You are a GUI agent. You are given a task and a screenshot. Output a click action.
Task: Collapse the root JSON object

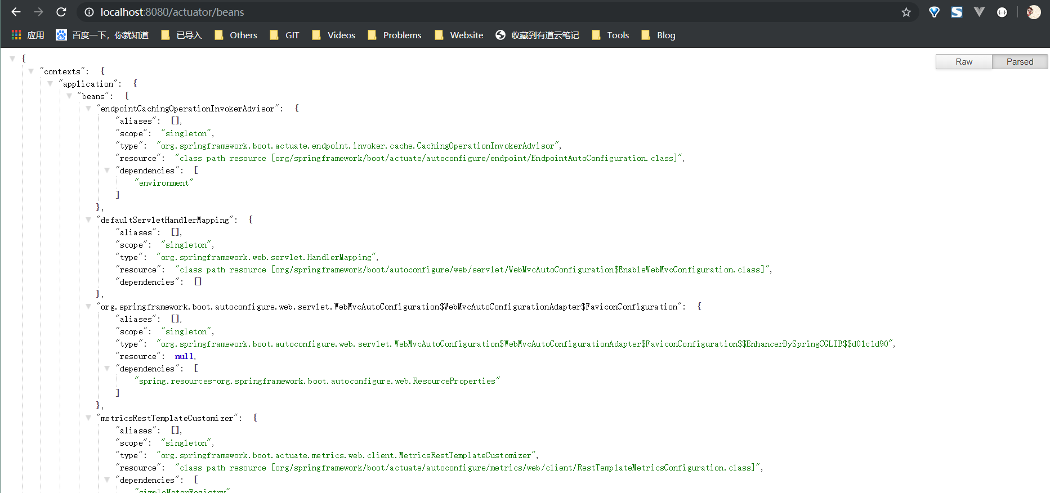click(12, 58)
